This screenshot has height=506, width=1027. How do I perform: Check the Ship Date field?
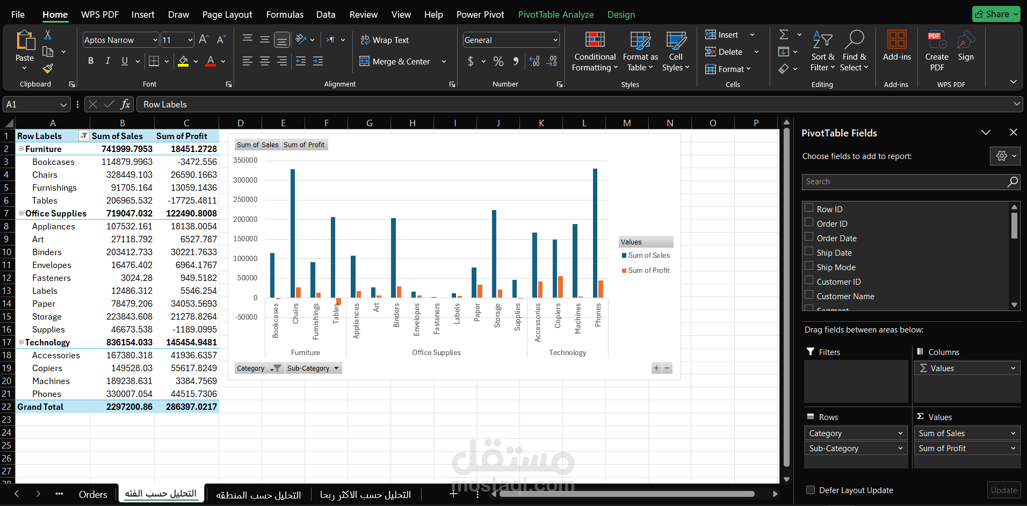[809, 251]
